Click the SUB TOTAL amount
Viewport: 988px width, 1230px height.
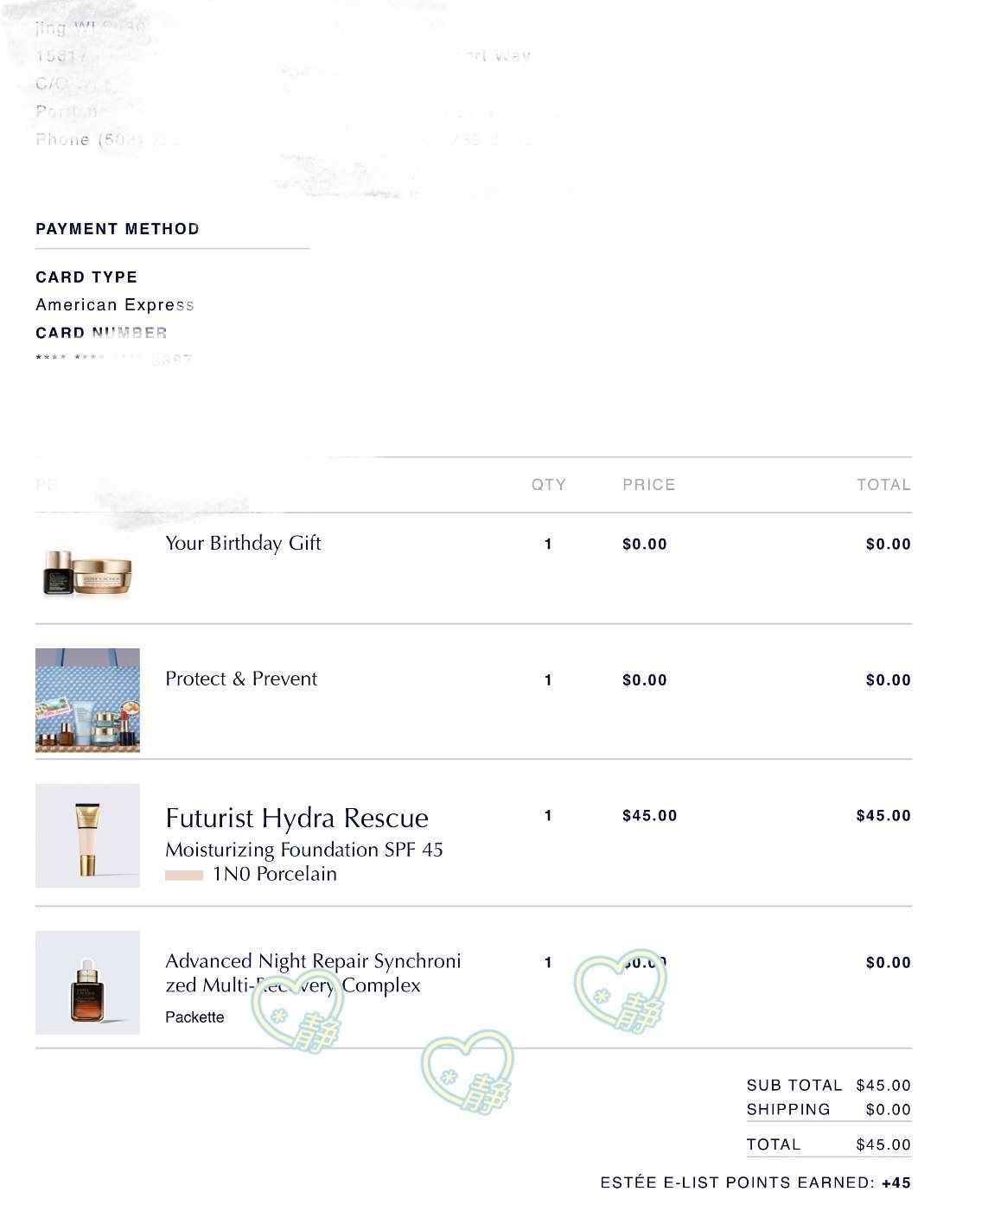(x=883, y=1085)
